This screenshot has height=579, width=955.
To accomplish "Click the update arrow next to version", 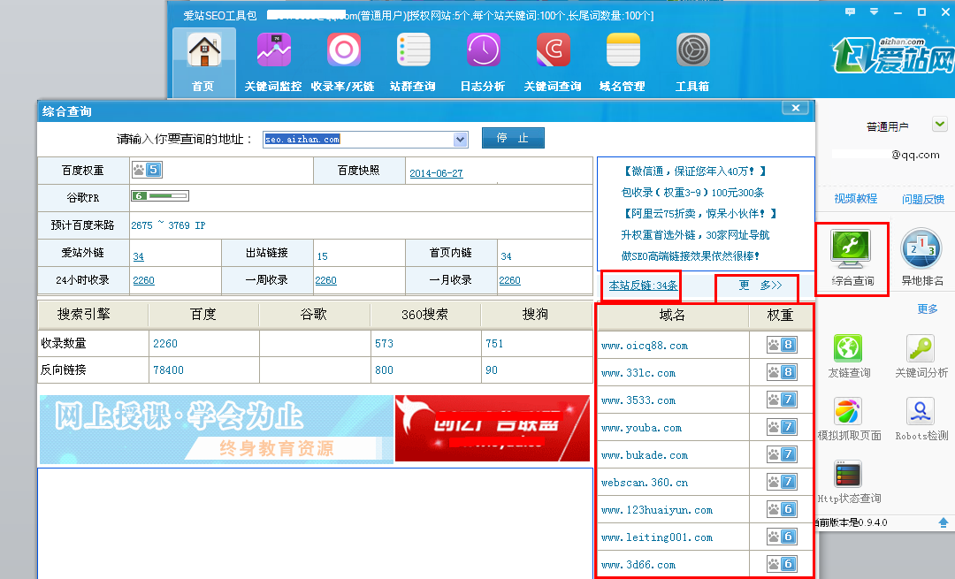I will (944, 522).
